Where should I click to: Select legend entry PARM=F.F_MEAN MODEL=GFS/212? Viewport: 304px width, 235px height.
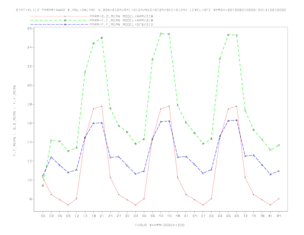click(121, 25)
